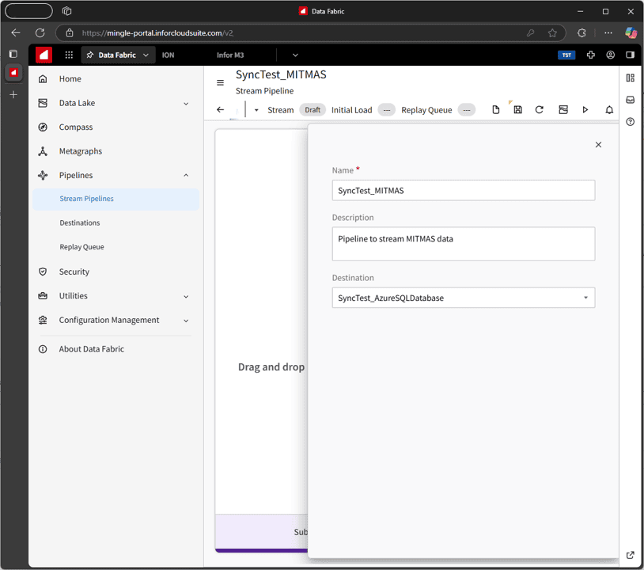Open the user profile menu icon
The image size is (644, 570).
610,55
